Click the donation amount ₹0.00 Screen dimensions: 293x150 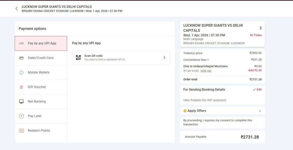258,66
